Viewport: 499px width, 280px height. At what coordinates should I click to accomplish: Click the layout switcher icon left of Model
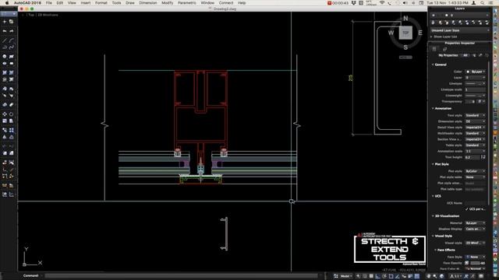coord(336,276)
